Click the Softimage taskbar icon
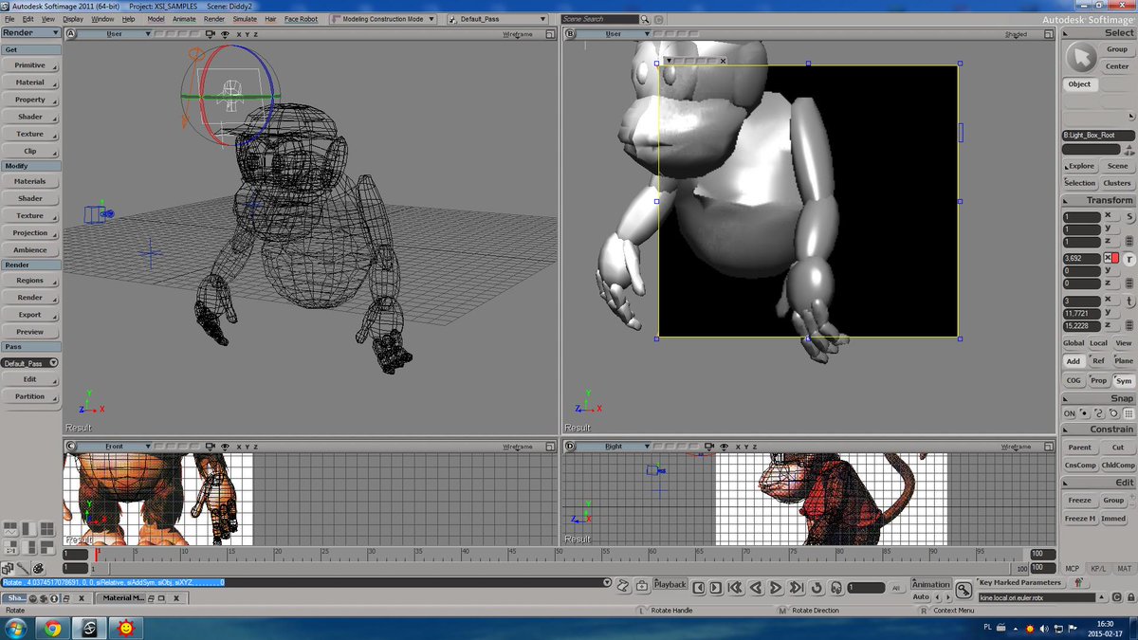The width and height of the screenshot is (1138, 640). (88, 628)
